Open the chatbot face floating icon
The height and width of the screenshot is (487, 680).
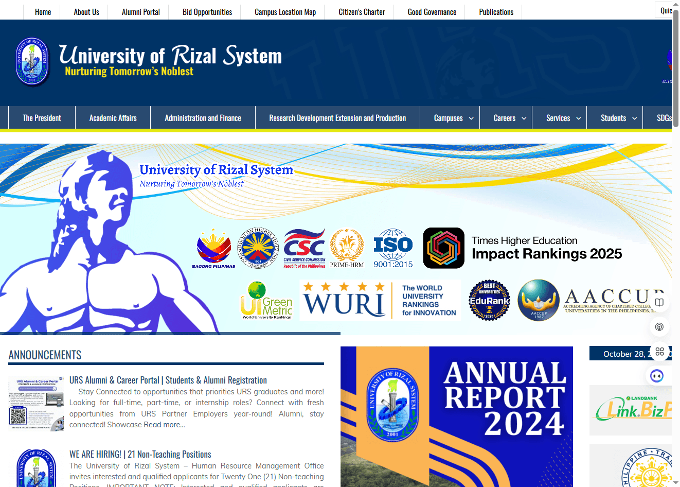pyautogui.click(x=657, y=376)
